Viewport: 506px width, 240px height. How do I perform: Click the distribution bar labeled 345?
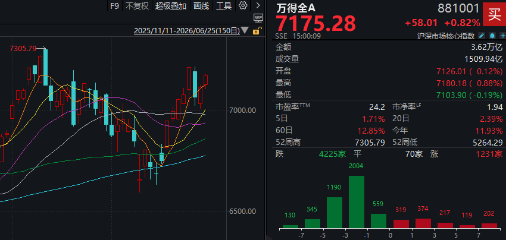coord(313,223)
